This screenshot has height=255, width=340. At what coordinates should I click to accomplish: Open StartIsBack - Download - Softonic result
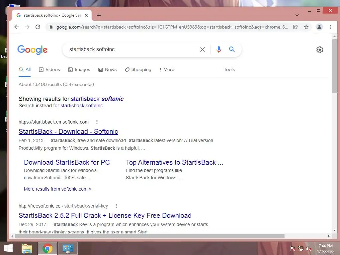tap(68, 131)
